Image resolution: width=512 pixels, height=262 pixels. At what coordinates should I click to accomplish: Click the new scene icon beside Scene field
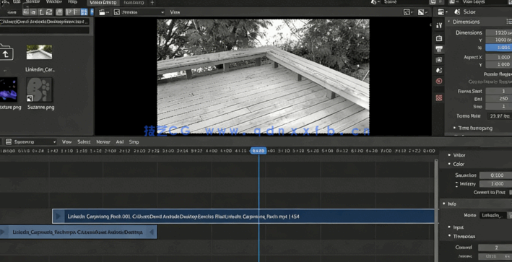[x=433, y=2]
